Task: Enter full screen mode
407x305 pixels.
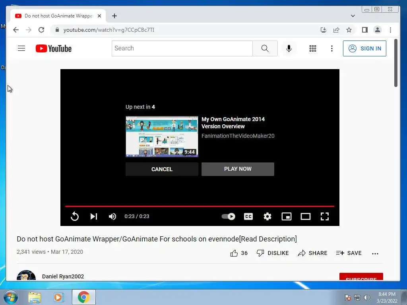Action: pyautogui.click(x=325, y=216)
